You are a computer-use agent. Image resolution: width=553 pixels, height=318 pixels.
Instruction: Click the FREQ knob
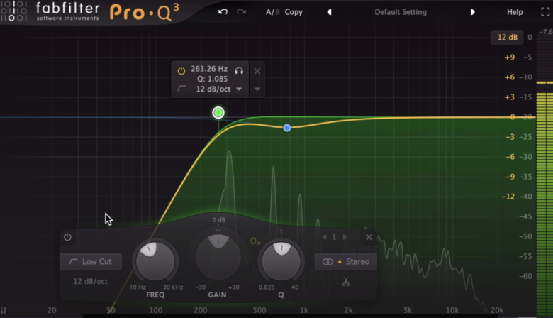click(155, 261)
